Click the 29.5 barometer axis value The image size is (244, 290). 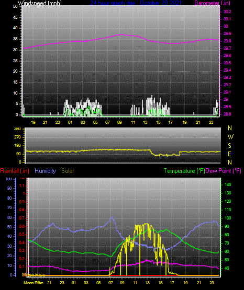click(x=227, y=63)
